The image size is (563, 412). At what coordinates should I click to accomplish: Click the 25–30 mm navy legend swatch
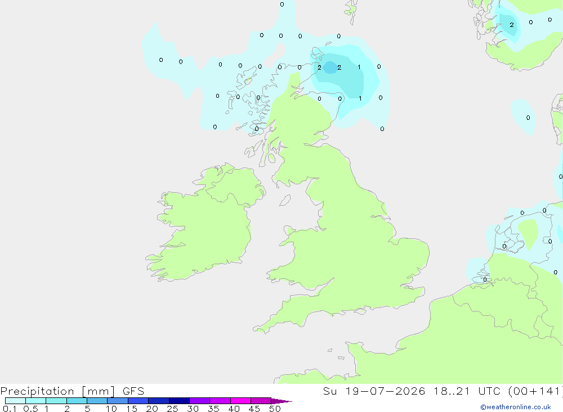(179, 401)
